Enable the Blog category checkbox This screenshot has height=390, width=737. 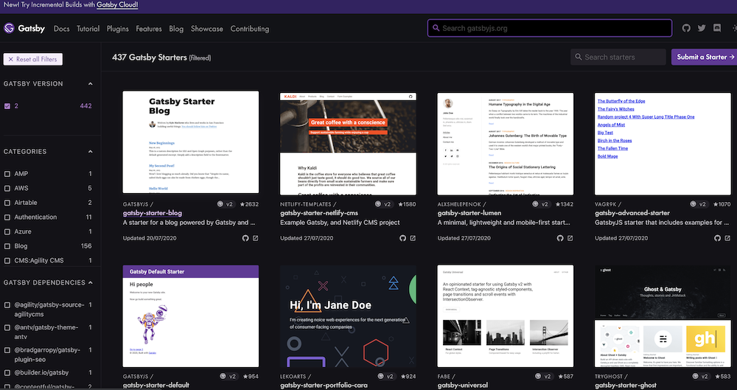[7, 246]
